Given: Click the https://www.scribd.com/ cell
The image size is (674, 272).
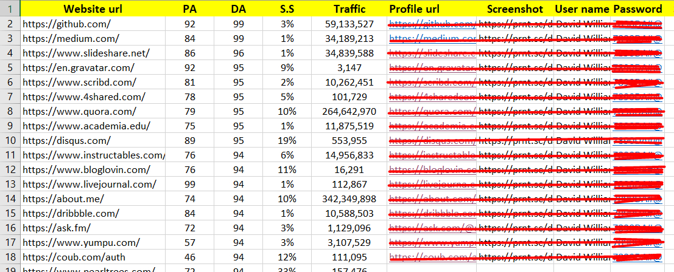Looking at the screenshot, I should [93, 82].
